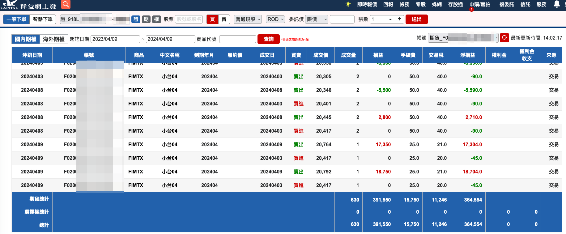Screen dimensions: 566x234
Task: Open 即時報價 menu item
Action: click(x=367, y=4)
